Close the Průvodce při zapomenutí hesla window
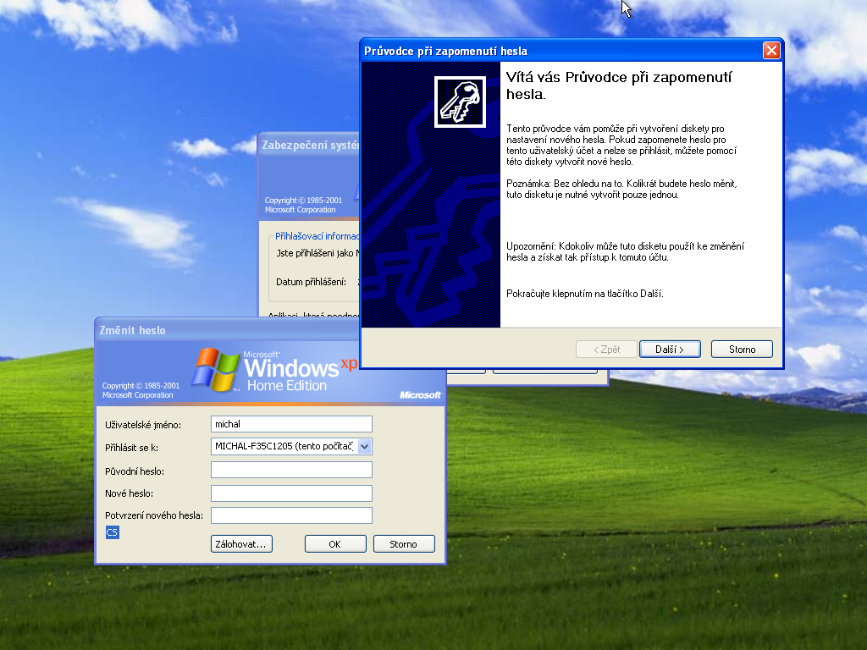Viewport: 867px width, 650px height. click(770, 51)
